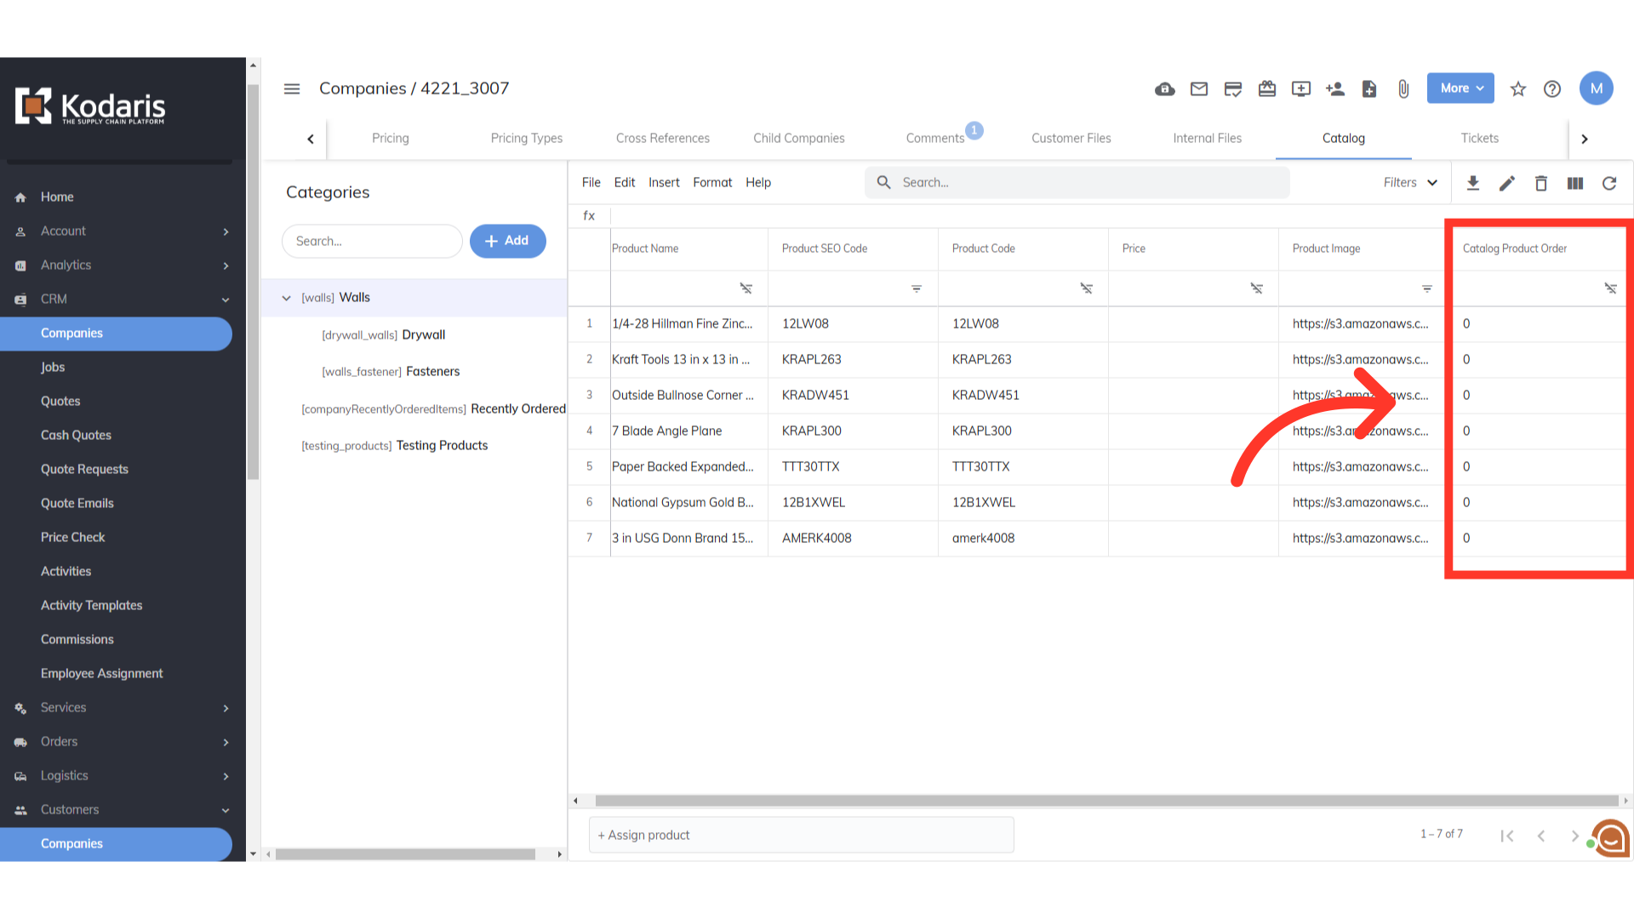Open the More dropdown button
This screenshot has width=1634, height=919.
coord(1460,88)
